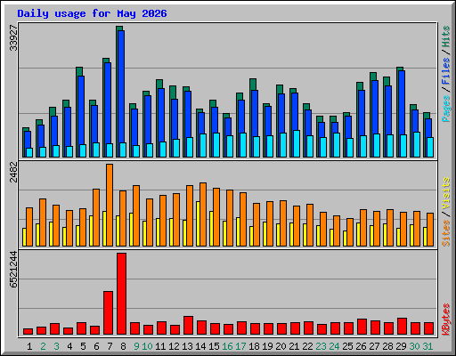Click day 2 on the x-axis

click(x=43, y=346)
